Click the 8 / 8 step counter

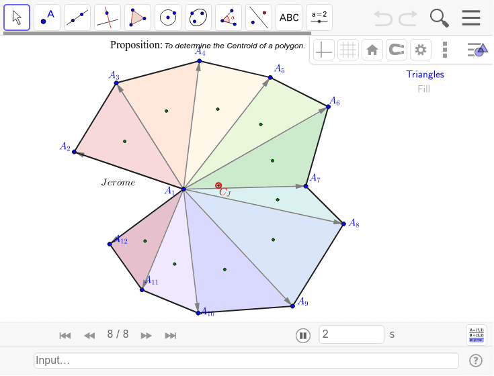[118, 334]
